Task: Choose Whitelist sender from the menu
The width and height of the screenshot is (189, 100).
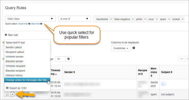Action: 15,57
